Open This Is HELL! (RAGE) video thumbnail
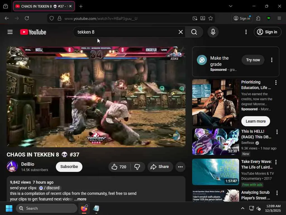The image size is (286, 215). tap(216, 142)
